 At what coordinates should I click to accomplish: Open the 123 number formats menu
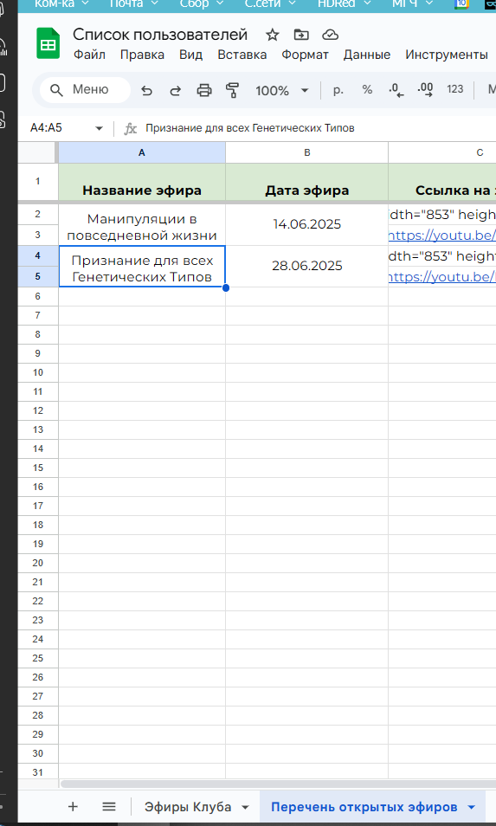click(x=455, y=89)
